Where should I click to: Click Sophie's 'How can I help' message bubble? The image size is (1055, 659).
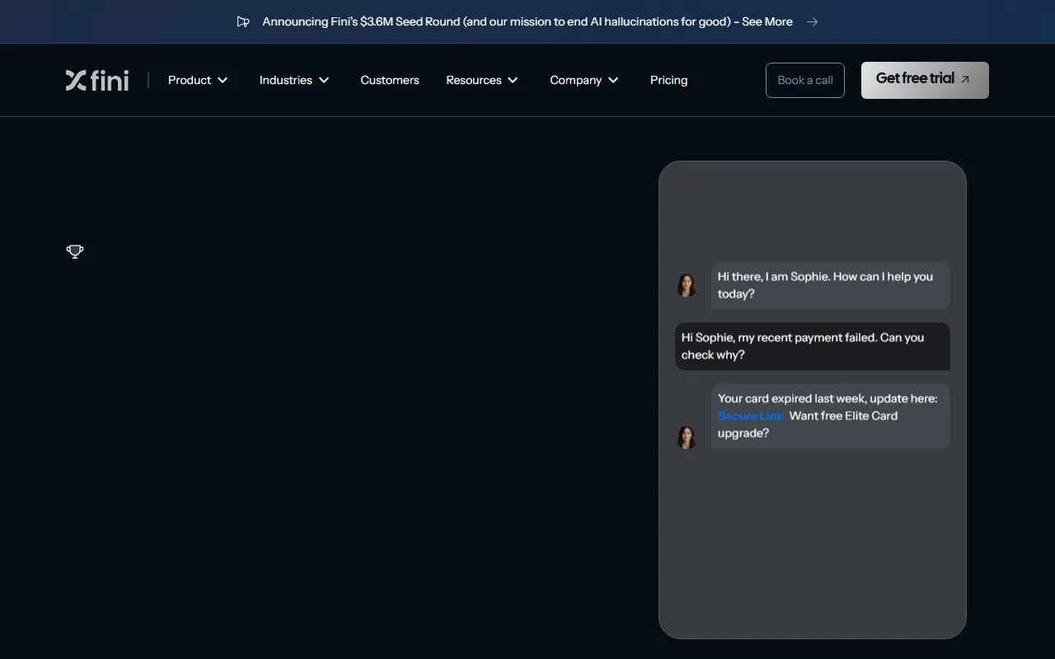pos(830,285)
